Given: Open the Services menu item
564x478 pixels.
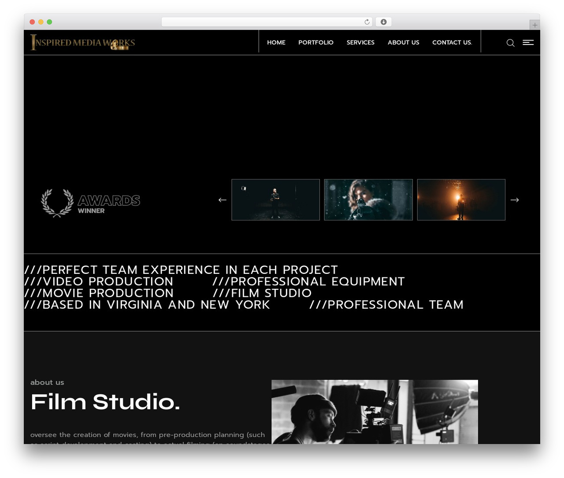Looking at the screenshot, I should click(360, 42).
